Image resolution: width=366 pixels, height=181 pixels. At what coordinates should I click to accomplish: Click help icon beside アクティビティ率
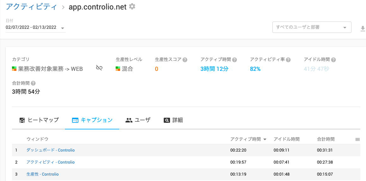pyautogui.click(x=288, y=59)
